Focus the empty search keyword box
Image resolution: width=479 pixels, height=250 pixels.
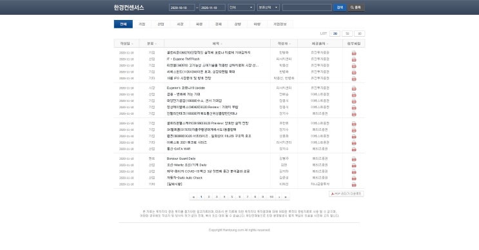307,8
